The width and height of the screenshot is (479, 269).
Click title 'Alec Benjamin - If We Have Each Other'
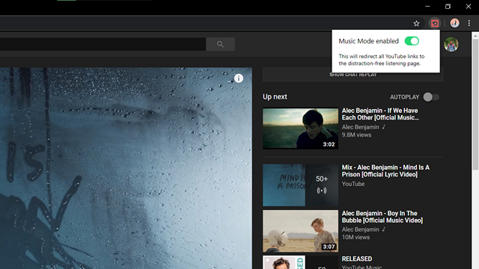(380, 114)
